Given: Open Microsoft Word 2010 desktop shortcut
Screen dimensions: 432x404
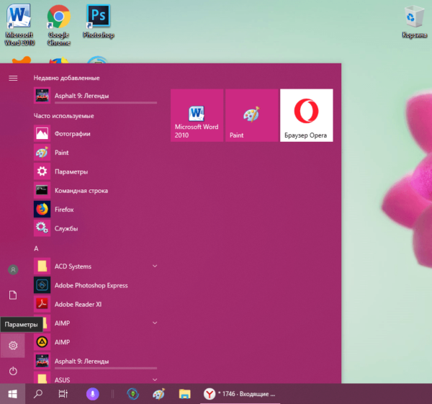Looking at the screenshot, I should click(x=19, y=25).
